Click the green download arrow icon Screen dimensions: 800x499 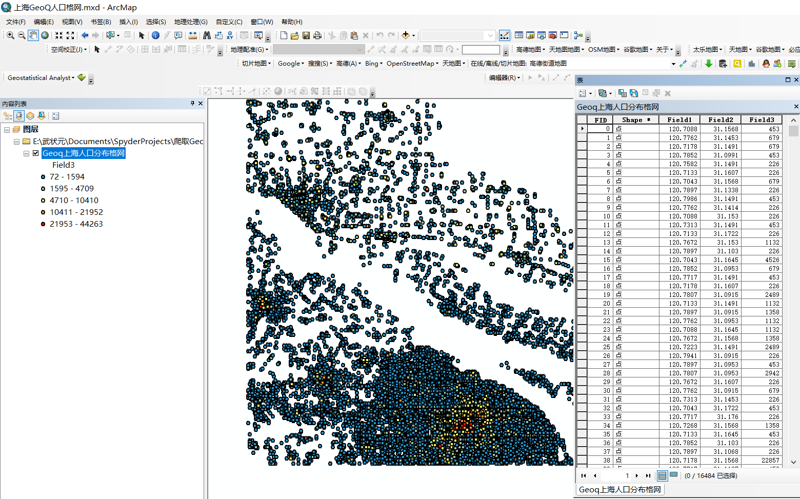(709, 64)
